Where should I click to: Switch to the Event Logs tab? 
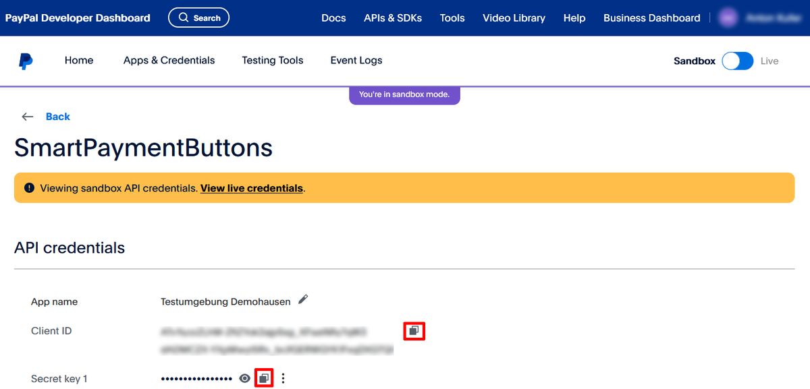point(356,61)
